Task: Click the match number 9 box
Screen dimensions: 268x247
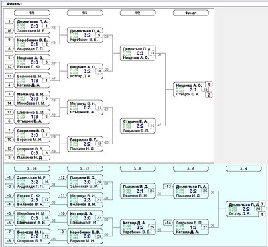Action: [x=99, y=35]
